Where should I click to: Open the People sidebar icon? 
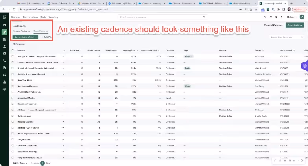[4, 47]
